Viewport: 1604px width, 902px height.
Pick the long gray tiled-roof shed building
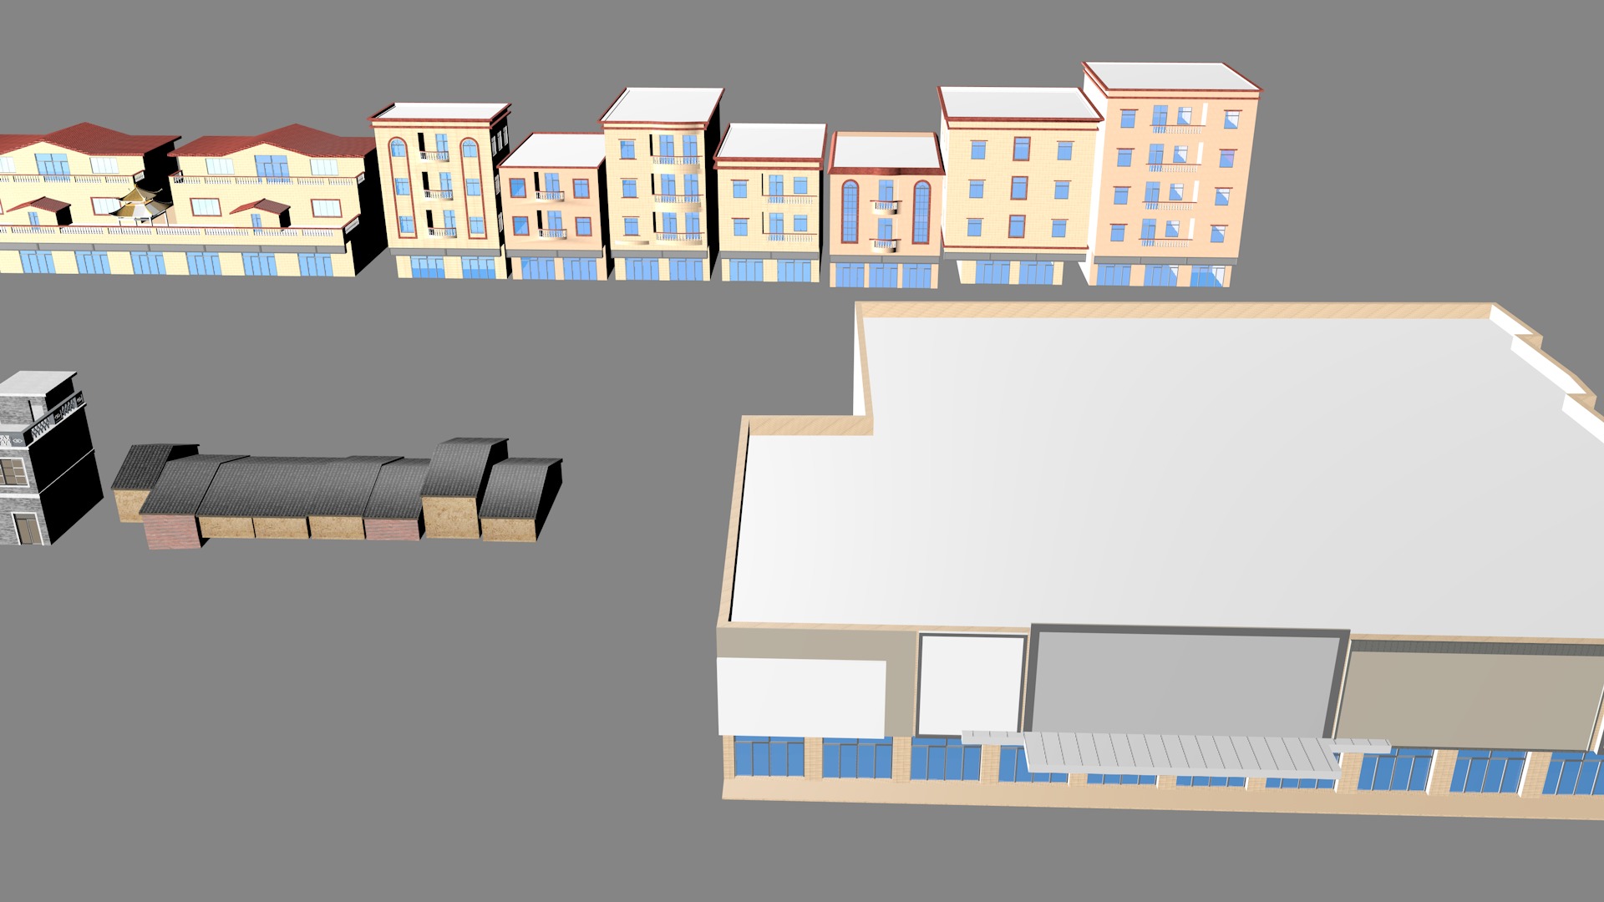pos(338,493)
